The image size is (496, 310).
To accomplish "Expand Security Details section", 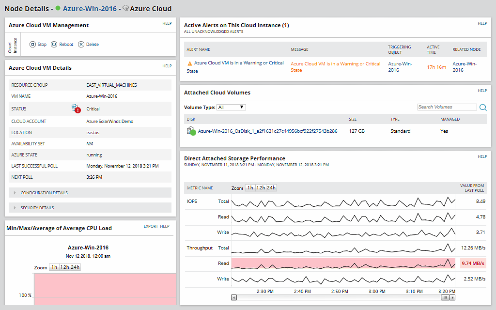I will (x=37, y=208).
